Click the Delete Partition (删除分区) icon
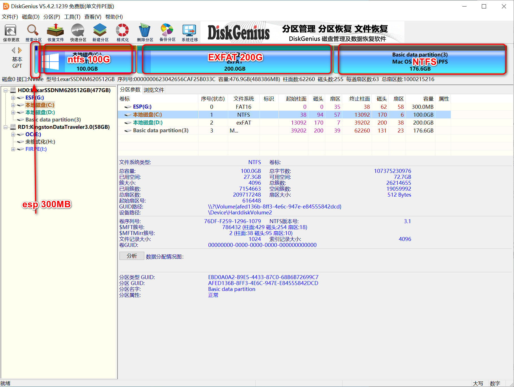The image size is (514, 387). 145,32
